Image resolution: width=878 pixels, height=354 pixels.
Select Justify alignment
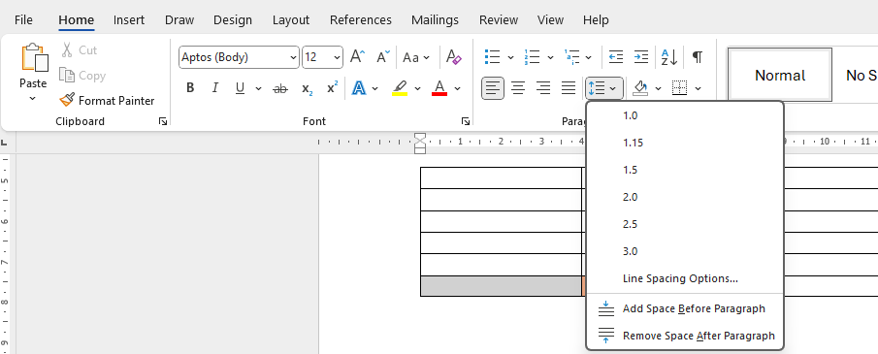click(x=569, y=88)
